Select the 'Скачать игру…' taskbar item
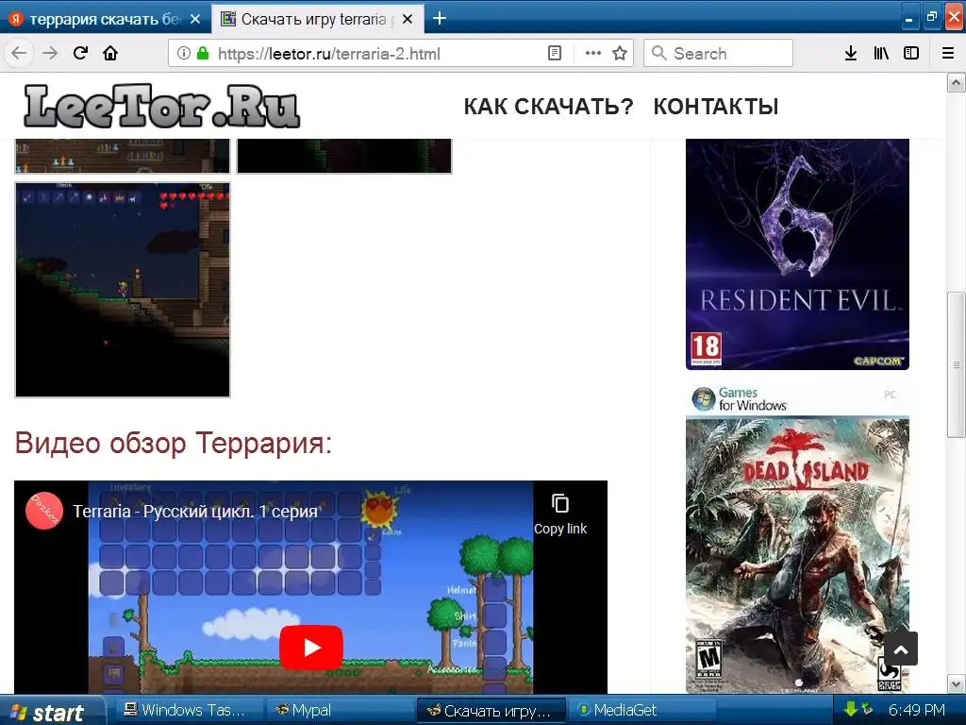The image size is (966, 725). (491, 710)
